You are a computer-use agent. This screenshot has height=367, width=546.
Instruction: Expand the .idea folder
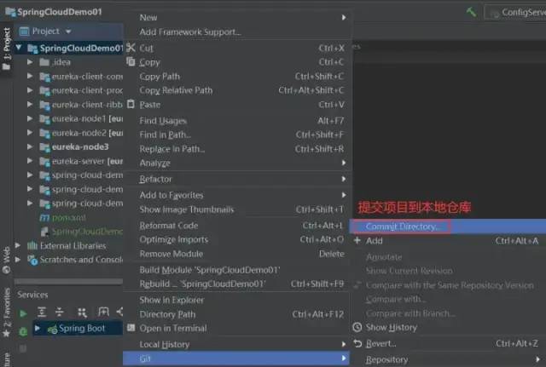30,62
